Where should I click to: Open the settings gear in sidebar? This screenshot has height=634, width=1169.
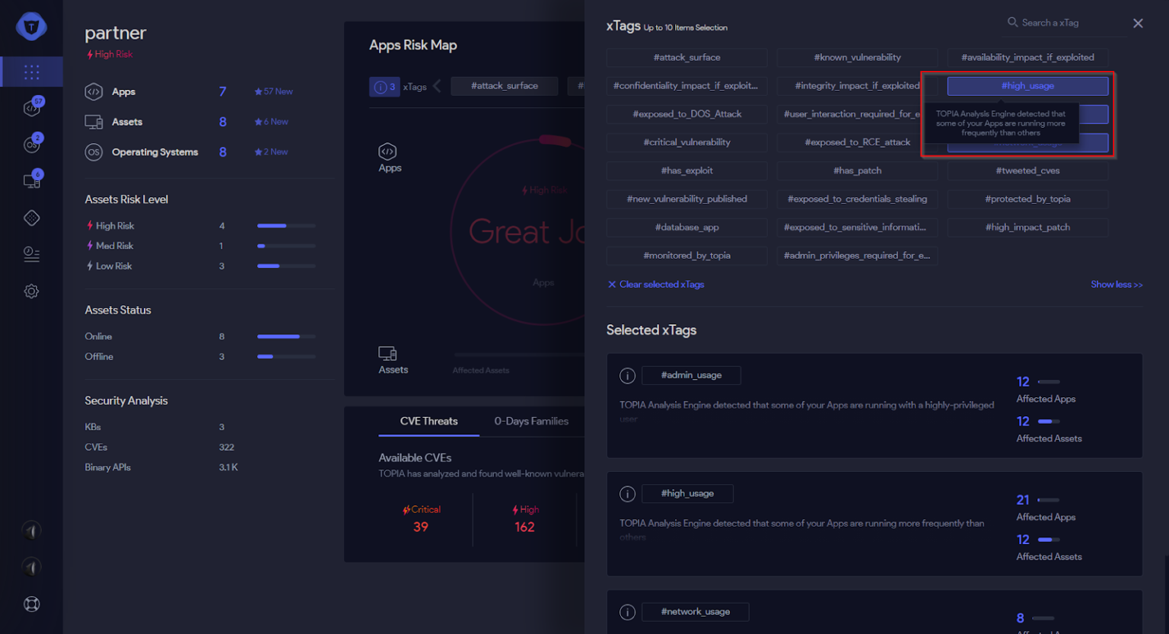(x=31, y=292)
